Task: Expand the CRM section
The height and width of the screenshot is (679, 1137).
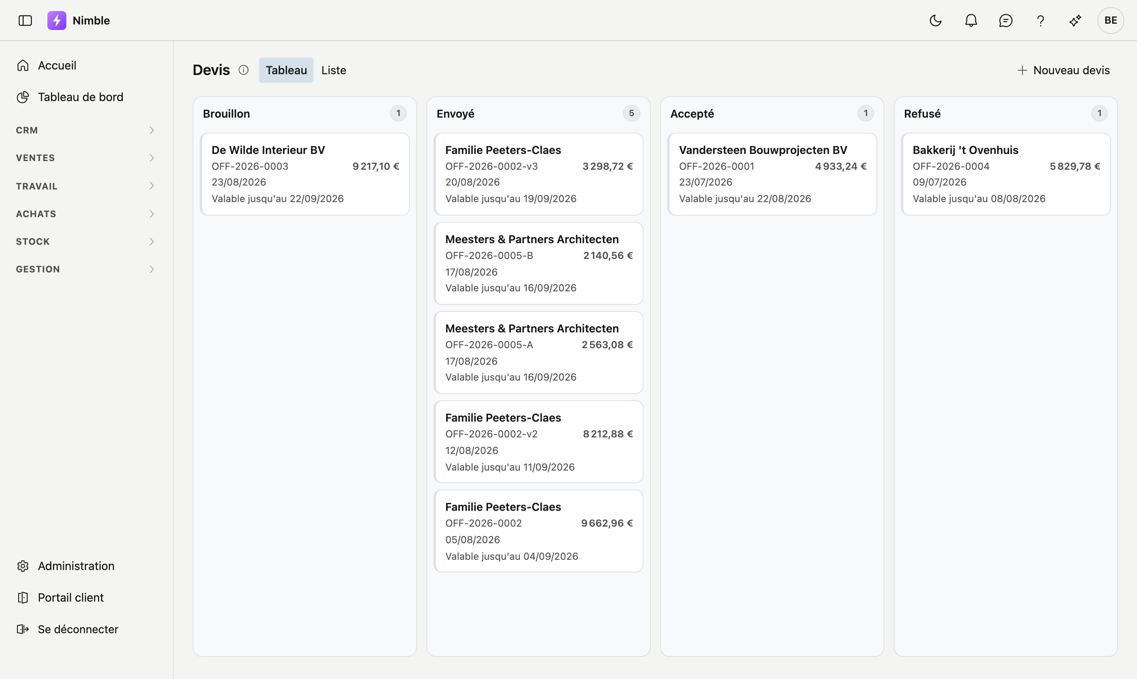Action: [x=86, y=130]
